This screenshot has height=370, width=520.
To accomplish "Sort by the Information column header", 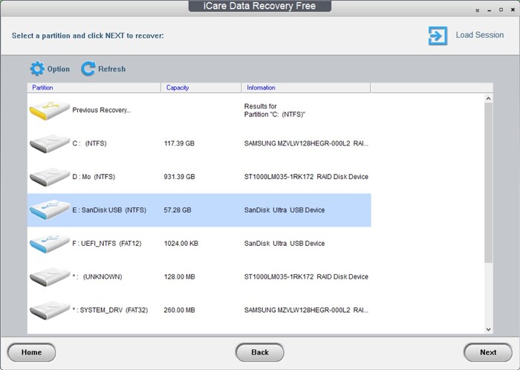I will (306, 88).
